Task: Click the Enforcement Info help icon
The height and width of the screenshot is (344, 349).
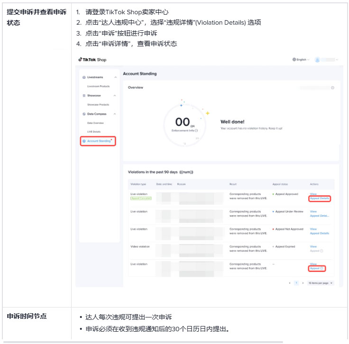Action: click(196, 130)
